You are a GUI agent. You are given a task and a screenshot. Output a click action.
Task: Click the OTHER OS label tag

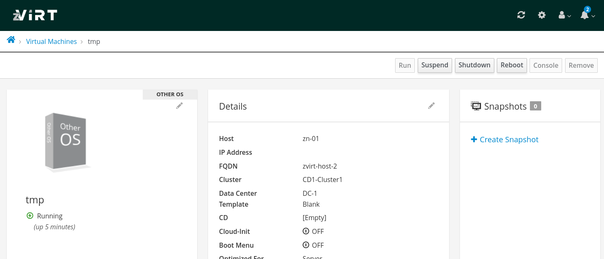170,94
